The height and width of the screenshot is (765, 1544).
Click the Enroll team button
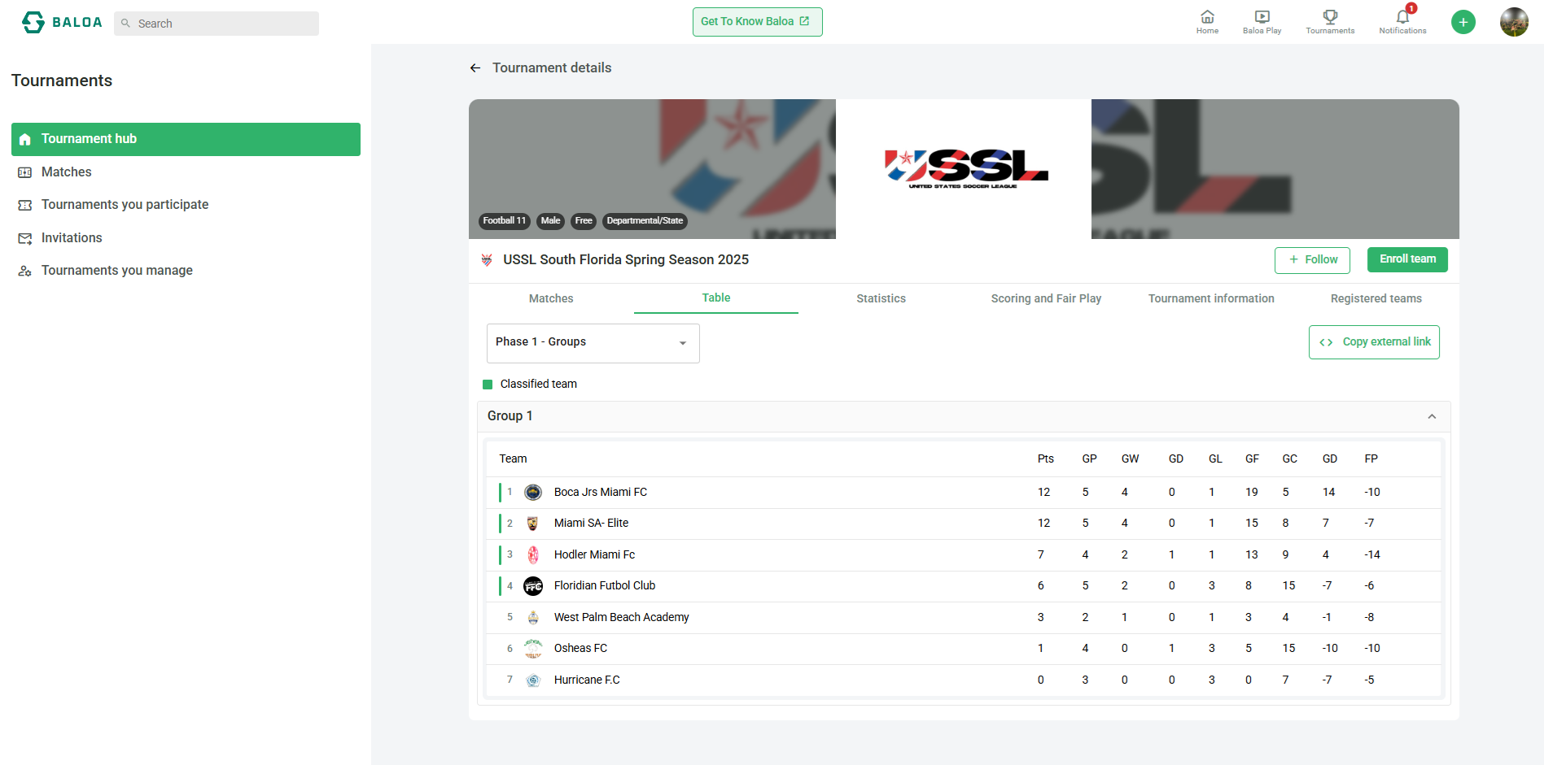coord(1407,259)
